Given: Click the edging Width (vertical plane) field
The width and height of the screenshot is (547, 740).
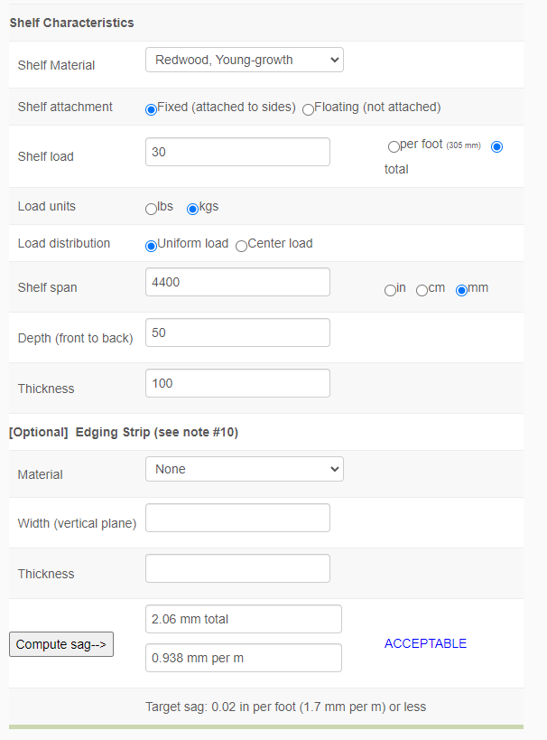Looking at the screenshot, I should (x=237, y=518).
